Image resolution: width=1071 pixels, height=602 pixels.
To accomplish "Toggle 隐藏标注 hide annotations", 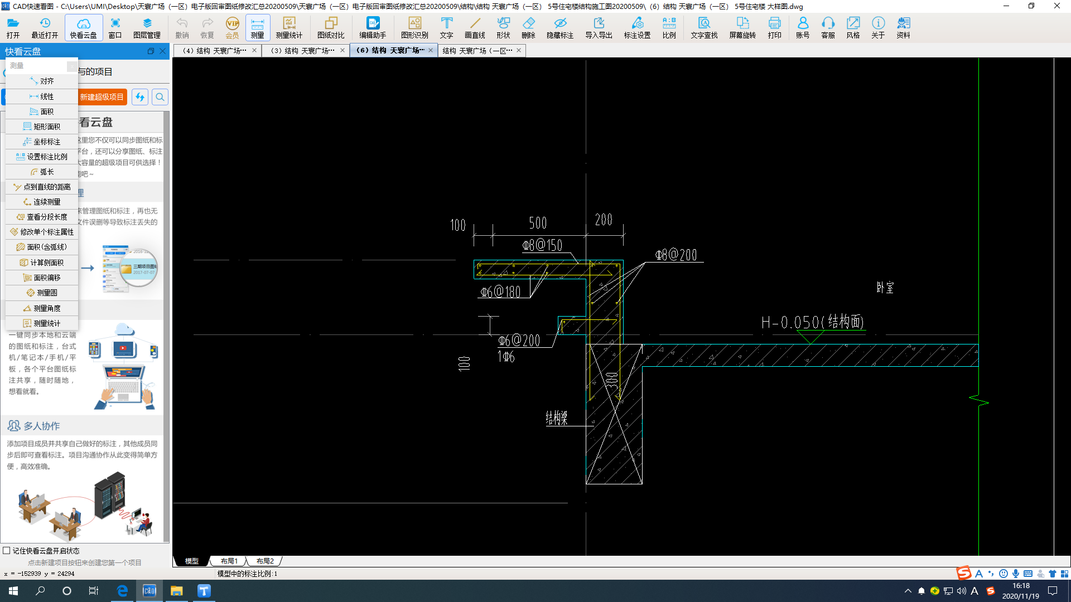I will coord(560,27).
